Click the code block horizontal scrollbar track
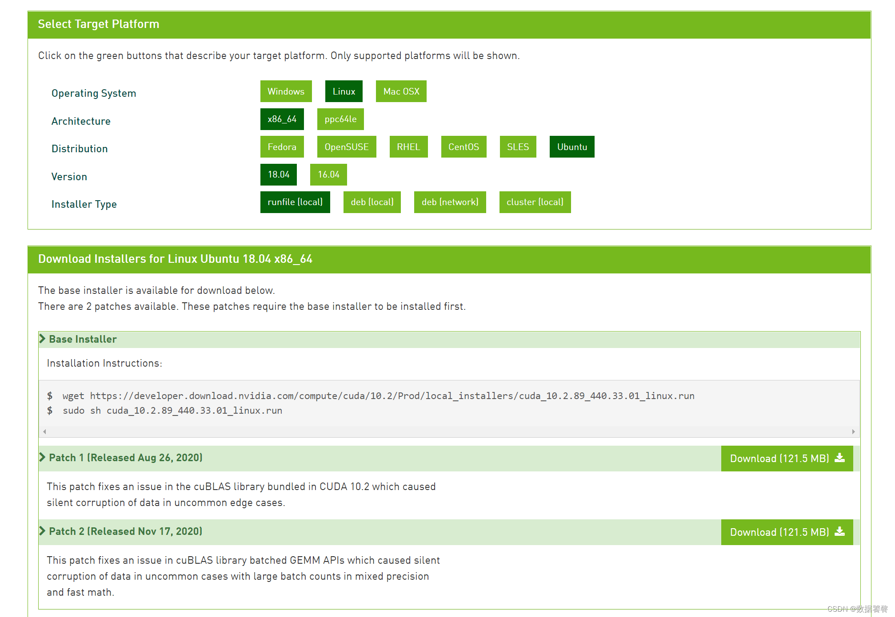 pos(449,431)
